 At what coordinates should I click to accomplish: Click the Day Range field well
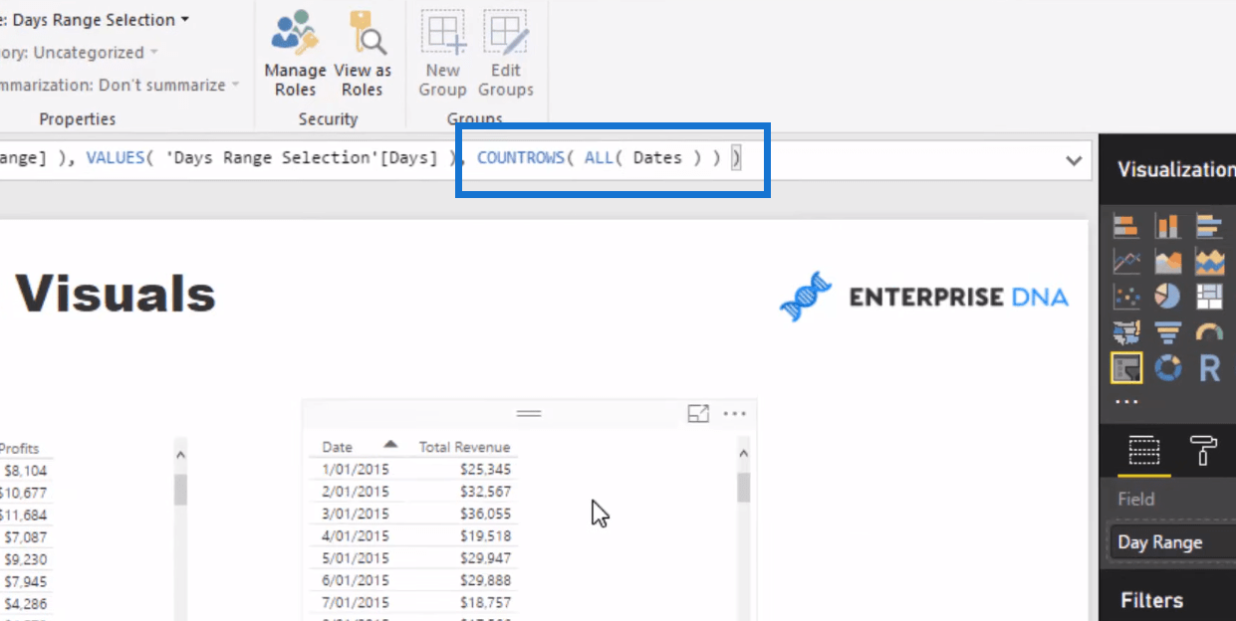point(1171,542)
